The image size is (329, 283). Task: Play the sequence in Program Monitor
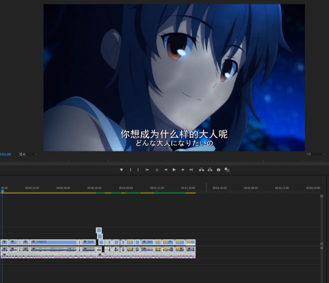tap(174, 170)
